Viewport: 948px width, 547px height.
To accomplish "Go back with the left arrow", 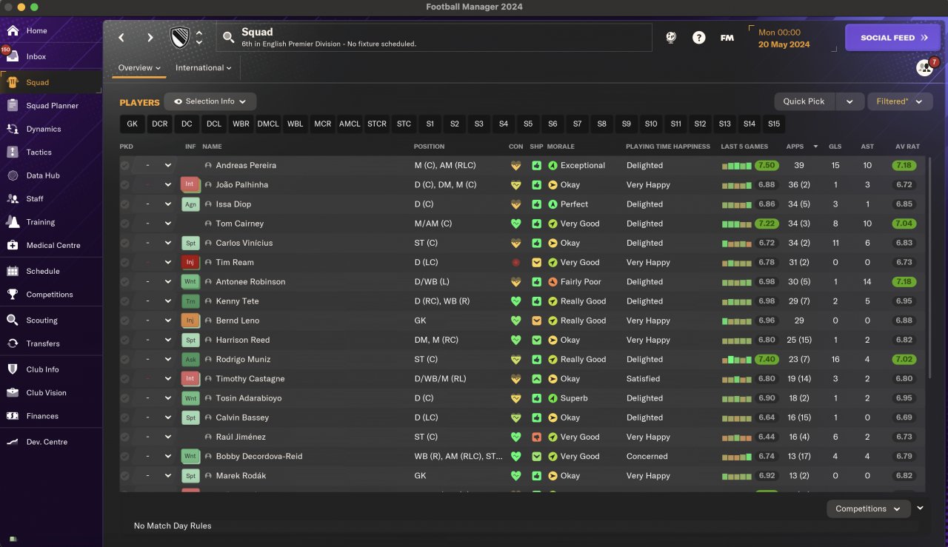I will pos(121,38).
